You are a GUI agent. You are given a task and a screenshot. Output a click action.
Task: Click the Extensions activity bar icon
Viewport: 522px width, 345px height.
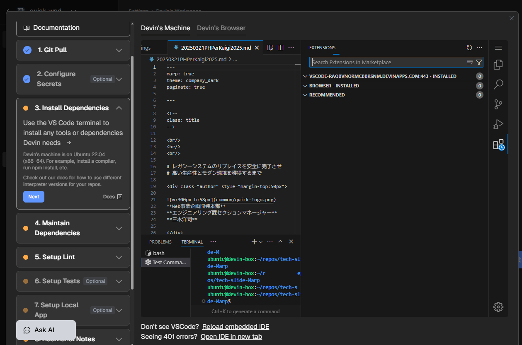498,145
